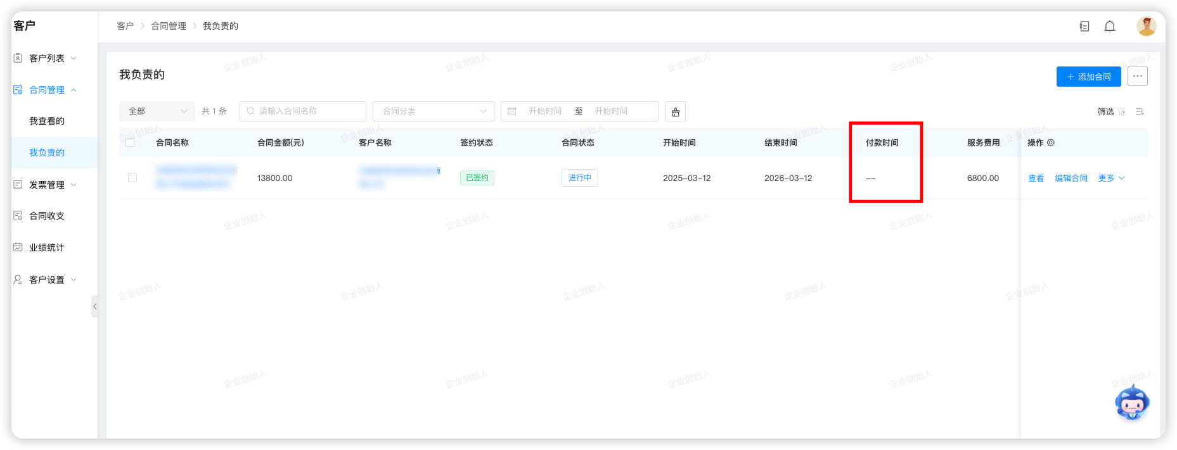Screen dimensions: 1177x450
Task: Click the blurred contract name link
Action: click(196, 177)
